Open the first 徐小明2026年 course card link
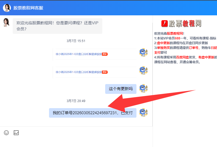This screenshot has height=147, width=217. [79, 54]
